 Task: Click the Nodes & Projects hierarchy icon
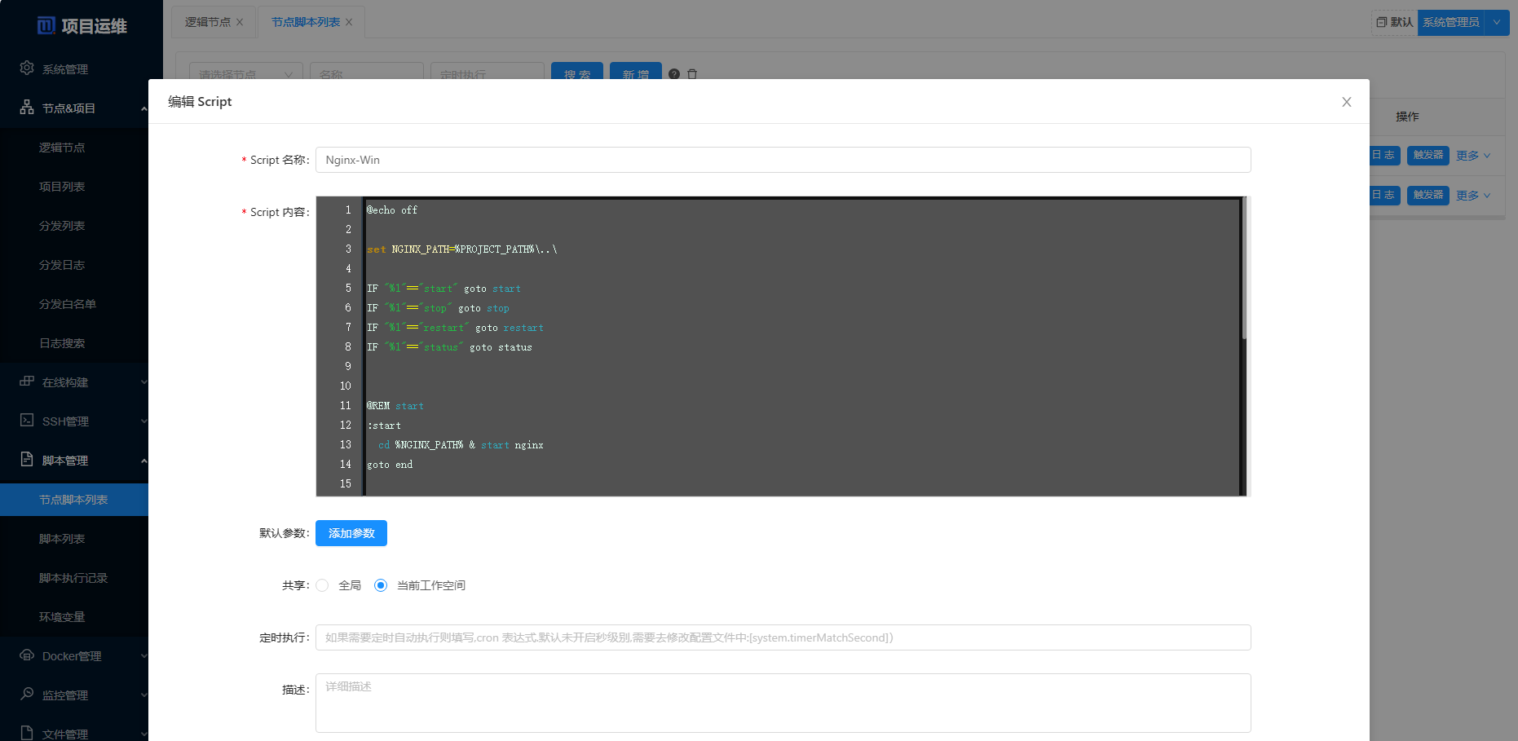(x=27, y=108)
